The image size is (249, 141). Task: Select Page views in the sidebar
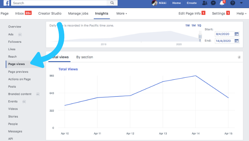[x=16, y=64]
